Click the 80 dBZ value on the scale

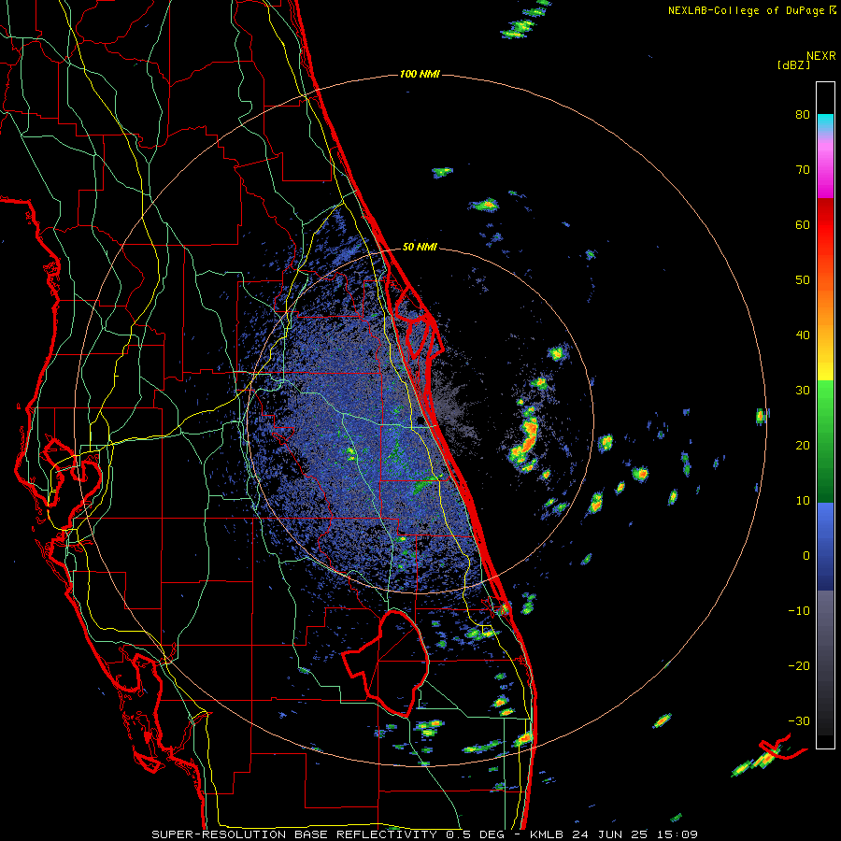(x=803, y=115)
